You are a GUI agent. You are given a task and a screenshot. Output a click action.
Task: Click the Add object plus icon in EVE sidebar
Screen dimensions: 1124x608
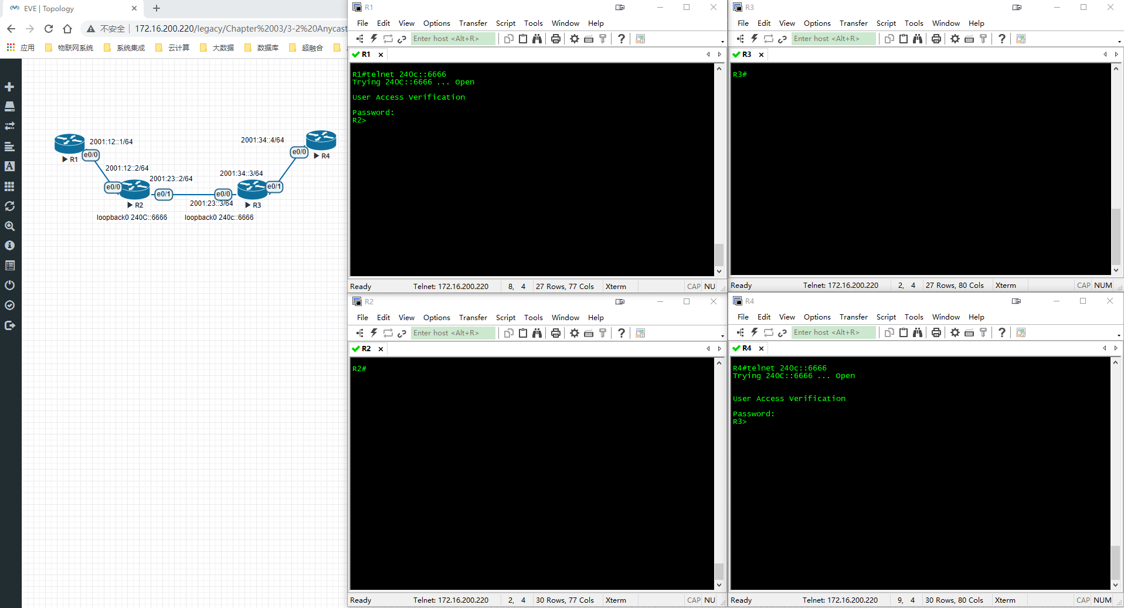tap(9, 87)
